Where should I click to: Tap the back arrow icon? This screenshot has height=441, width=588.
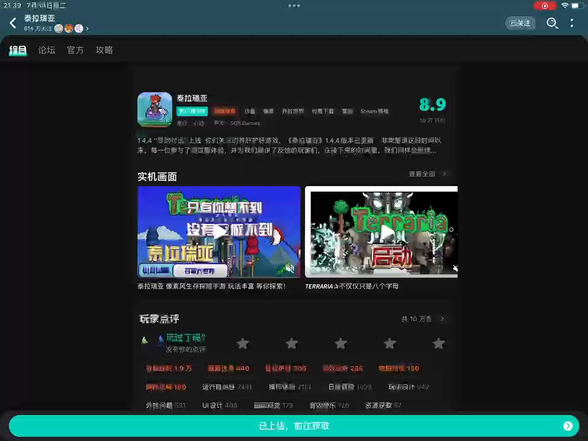click(13, 23)
